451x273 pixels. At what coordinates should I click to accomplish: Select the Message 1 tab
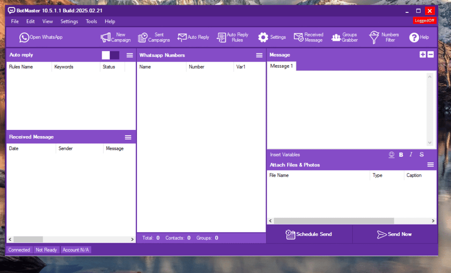pyautogui.click(x=281, y=66)
